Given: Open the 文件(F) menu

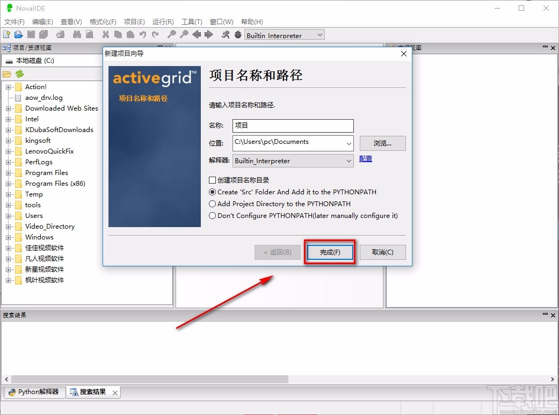Looking at the screenshot, I should click(x=14, y=22).
